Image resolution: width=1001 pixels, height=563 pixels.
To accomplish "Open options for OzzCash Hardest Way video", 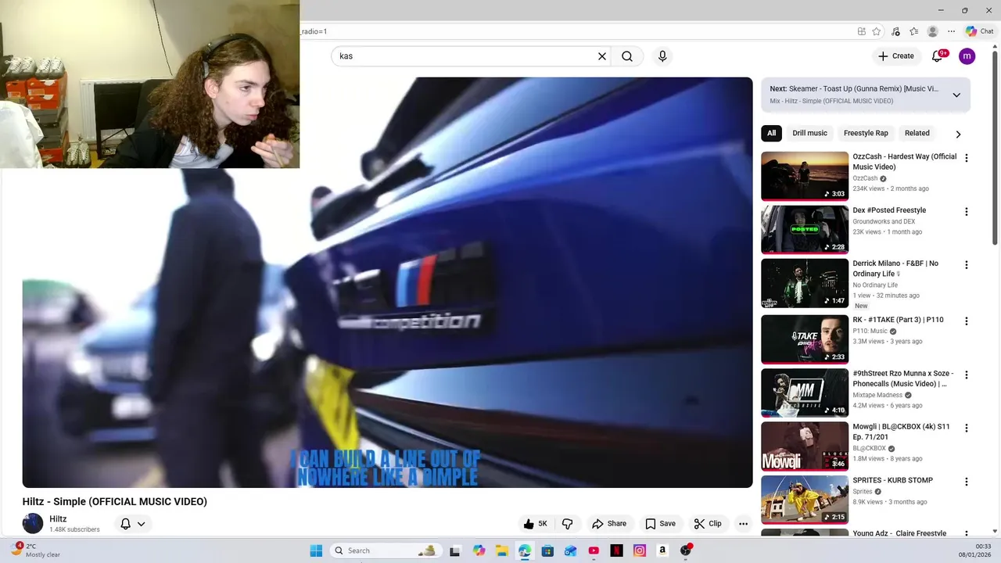I will click(967, 158).
